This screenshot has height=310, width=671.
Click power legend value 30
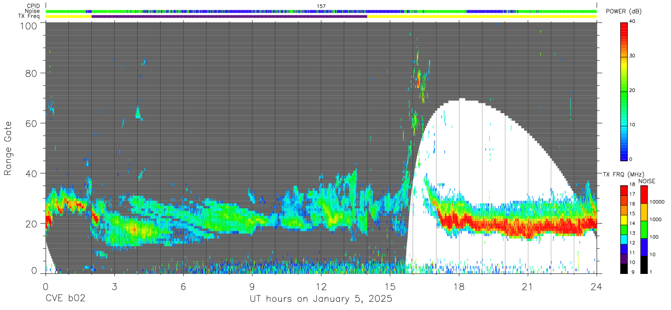pyautogui.click(x=633, y=56)
